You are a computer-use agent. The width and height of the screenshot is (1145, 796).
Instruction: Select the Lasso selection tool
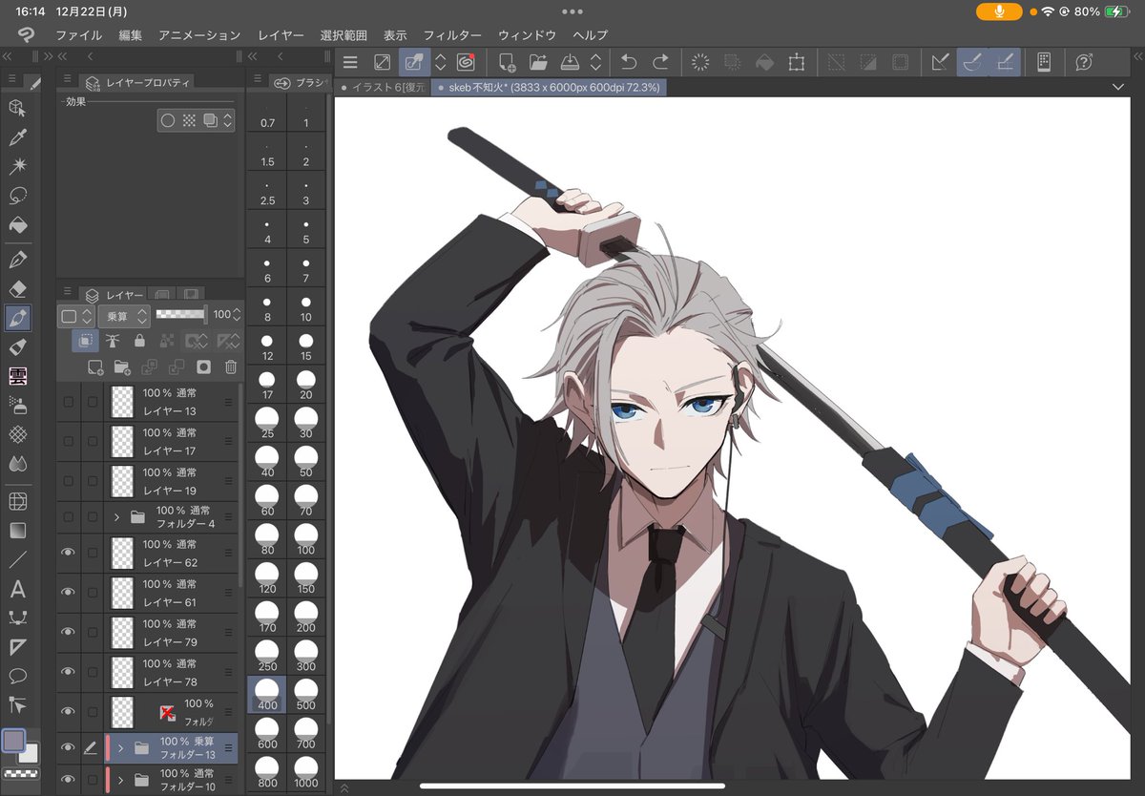pyautogui.click(x=17, y=197)
